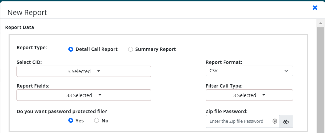
Task: Open the Select CID dropdown
Action: [x=84, y=71]
